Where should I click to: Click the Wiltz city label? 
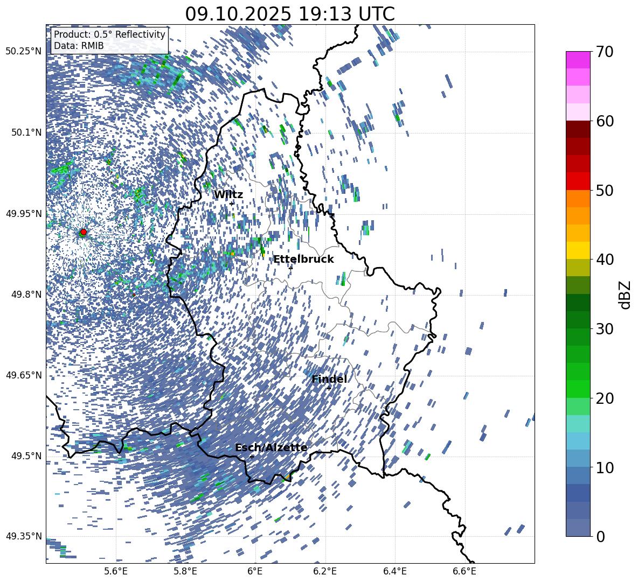tap(228, 195)
